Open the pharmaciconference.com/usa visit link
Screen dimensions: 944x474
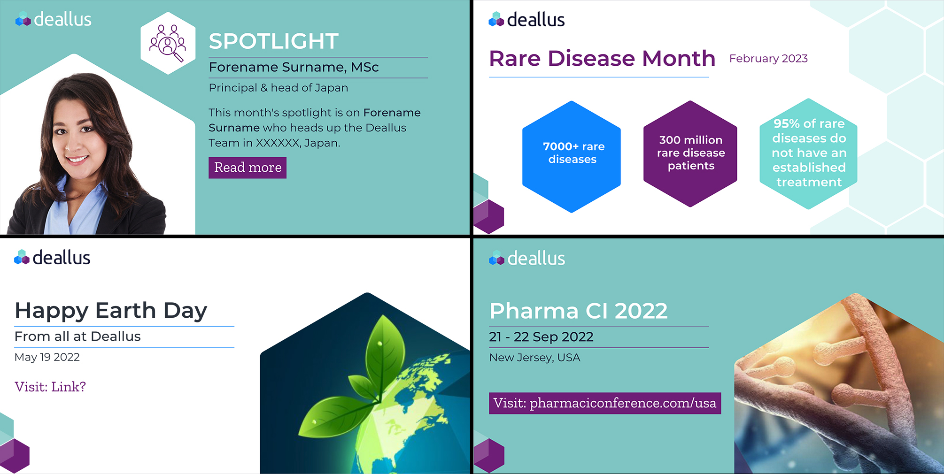pos(605,403)
